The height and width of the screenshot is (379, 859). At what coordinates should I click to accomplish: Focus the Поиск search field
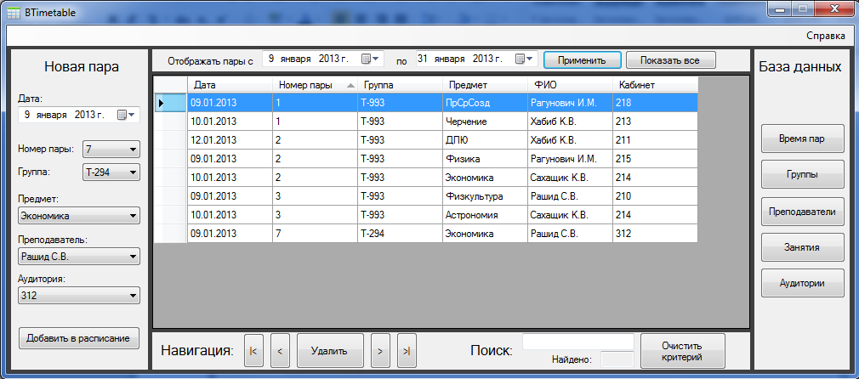click(578, 342)
